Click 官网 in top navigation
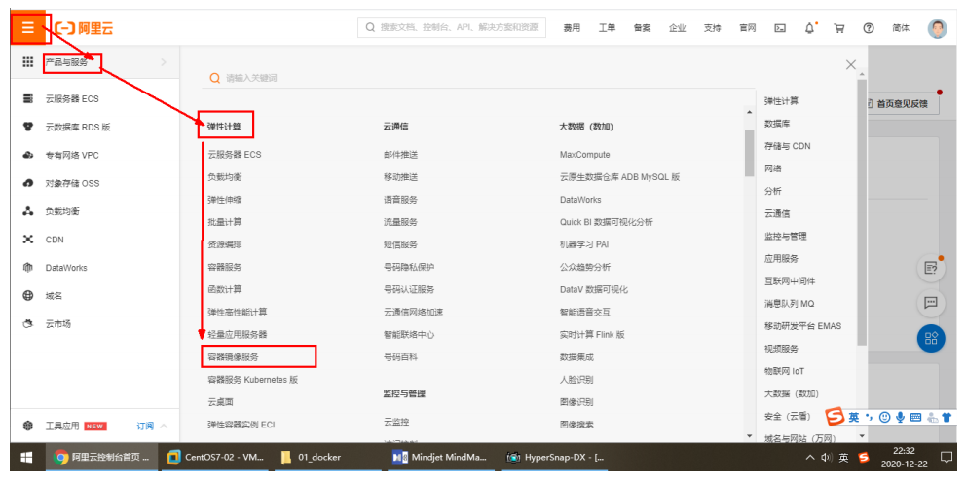Screen dimensions: 966x483 click(748, 28)
